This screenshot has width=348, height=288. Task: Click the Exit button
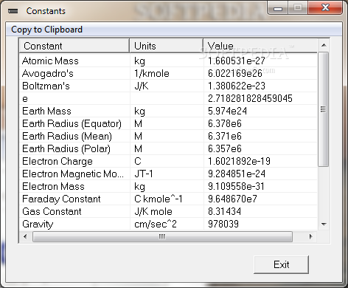[281, 264]
